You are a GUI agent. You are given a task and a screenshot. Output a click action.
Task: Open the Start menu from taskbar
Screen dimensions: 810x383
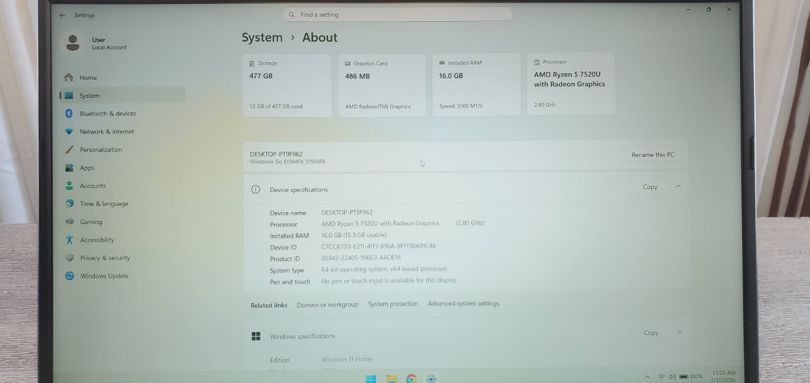pos(371,379)
